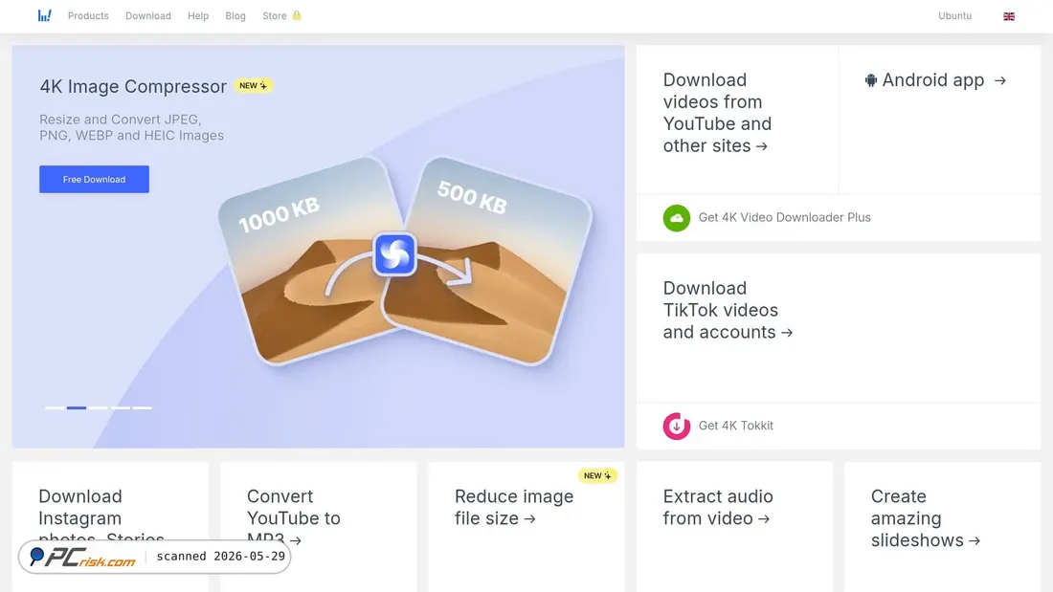Open Download Instagram photos card
Image resolution: width=1053 pixels, height=592 pixels.
pos(110,527)
